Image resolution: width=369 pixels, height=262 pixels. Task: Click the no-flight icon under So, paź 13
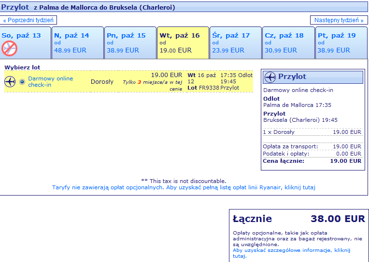click(x=9, y=49)
